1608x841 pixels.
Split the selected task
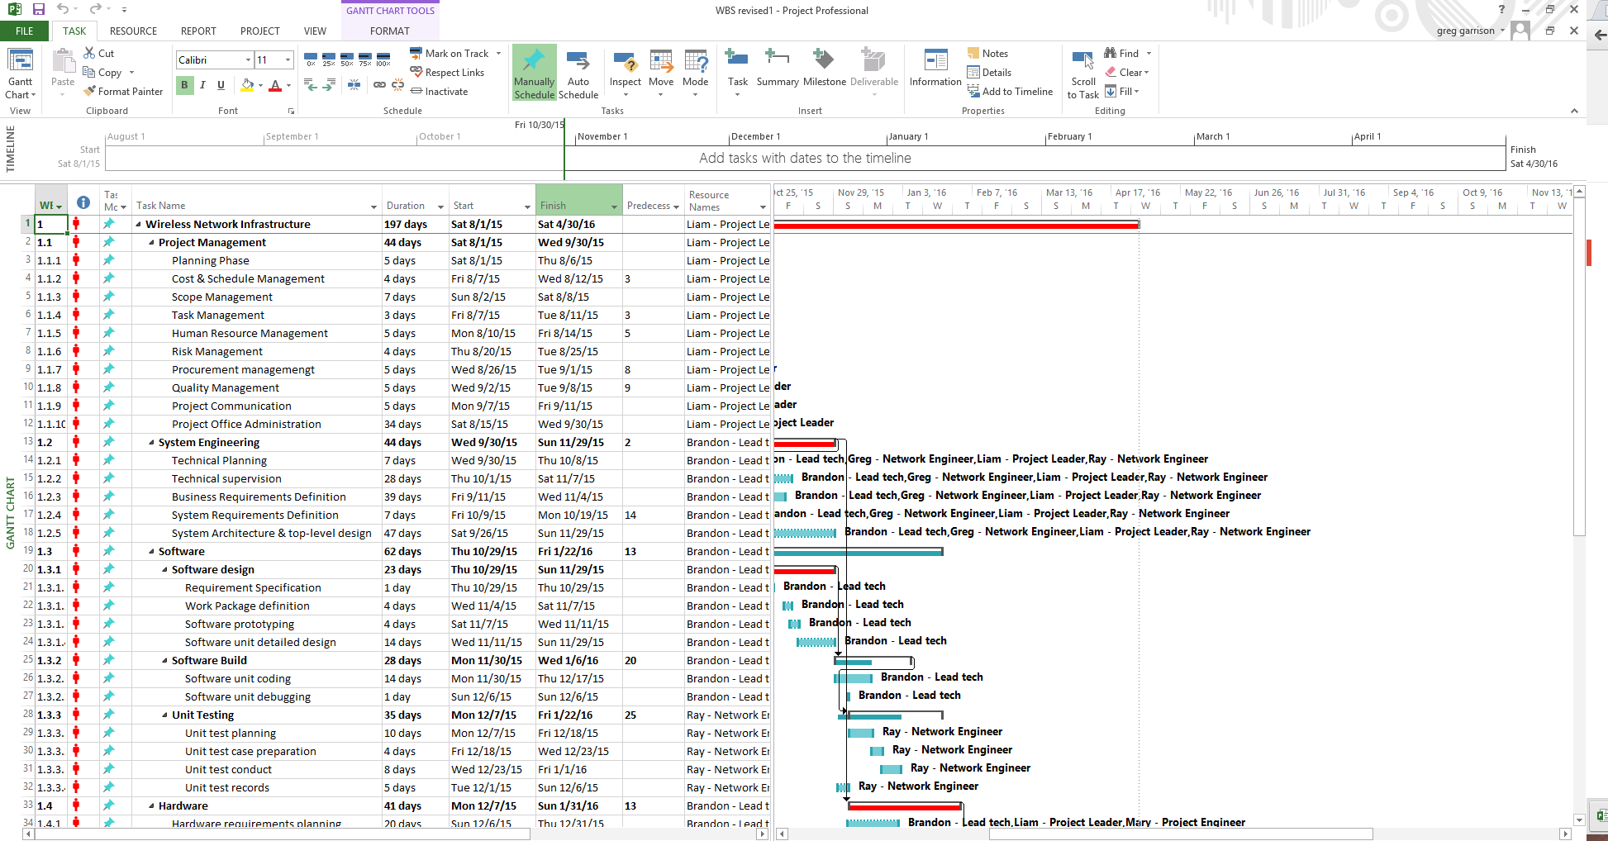(354, 84)
